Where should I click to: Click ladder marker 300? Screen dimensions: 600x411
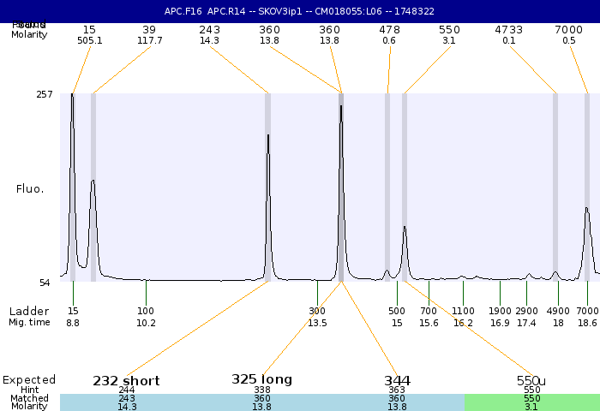click(317, 311)
